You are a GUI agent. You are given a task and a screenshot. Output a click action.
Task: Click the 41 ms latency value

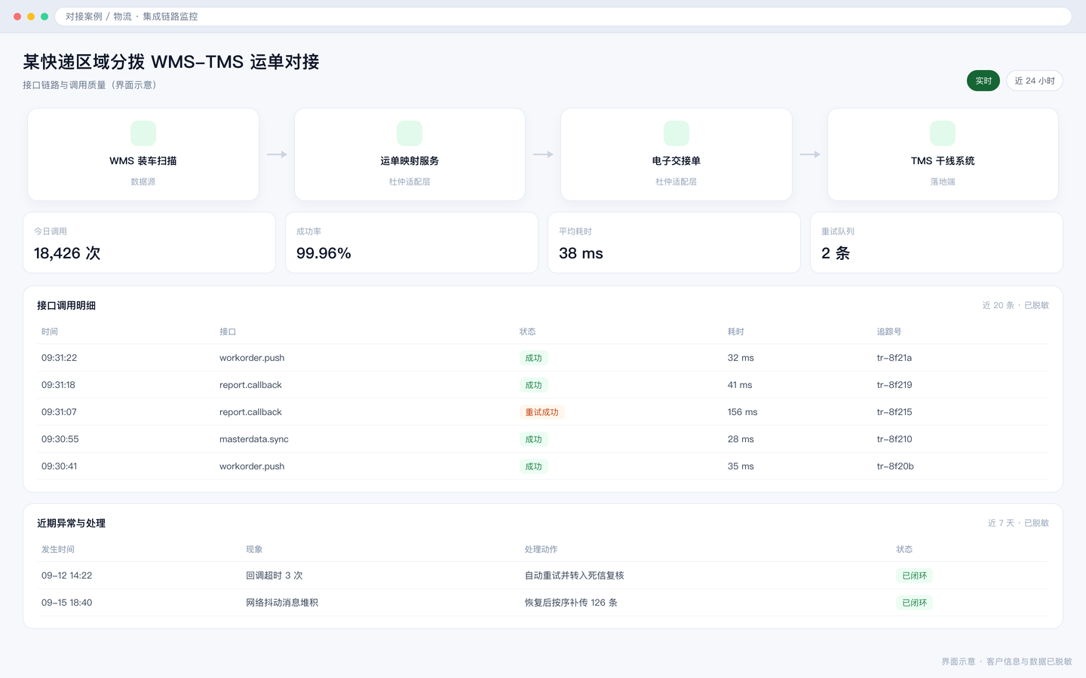coord(740,385)
